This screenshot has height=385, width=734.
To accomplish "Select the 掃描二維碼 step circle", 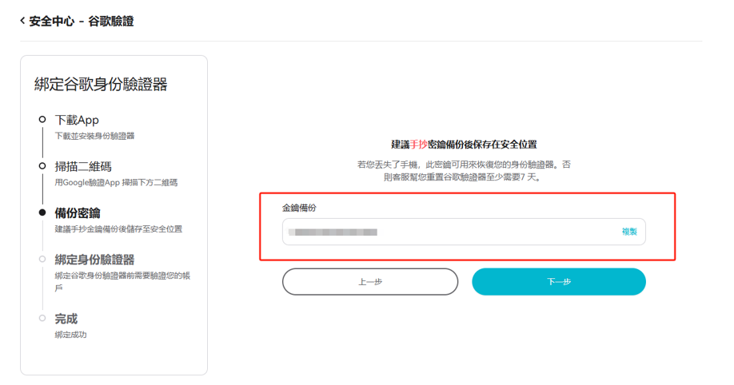I will point(42,166).
